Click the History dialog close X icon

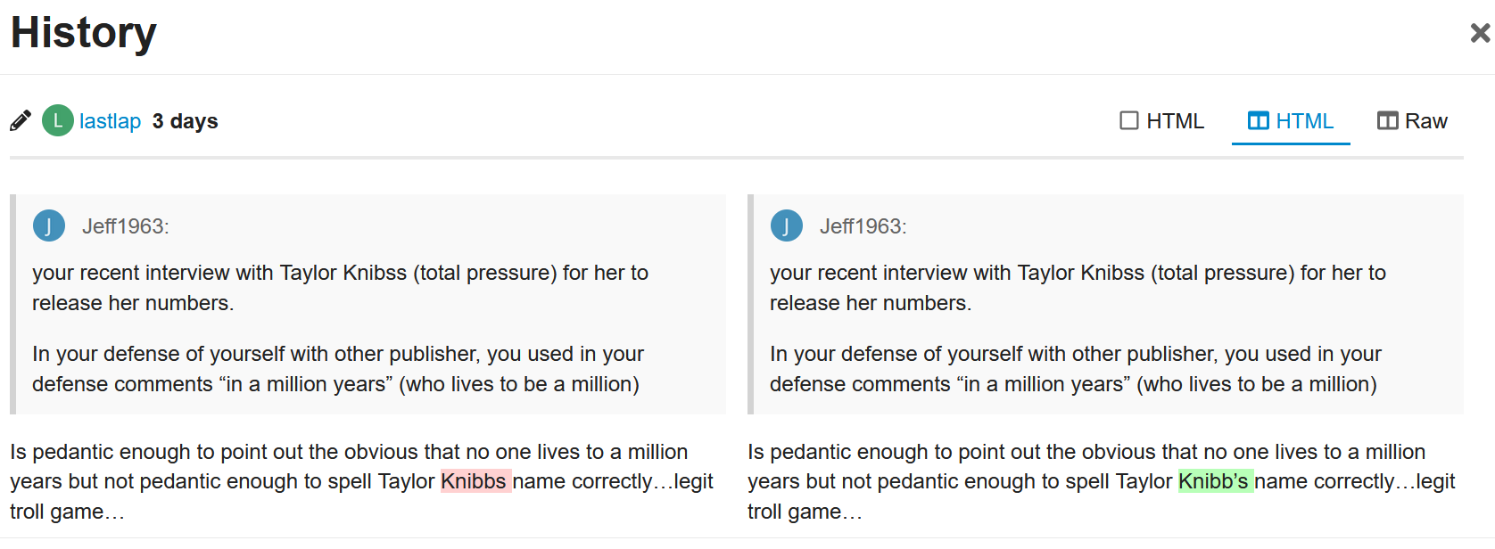point(1480,32)
